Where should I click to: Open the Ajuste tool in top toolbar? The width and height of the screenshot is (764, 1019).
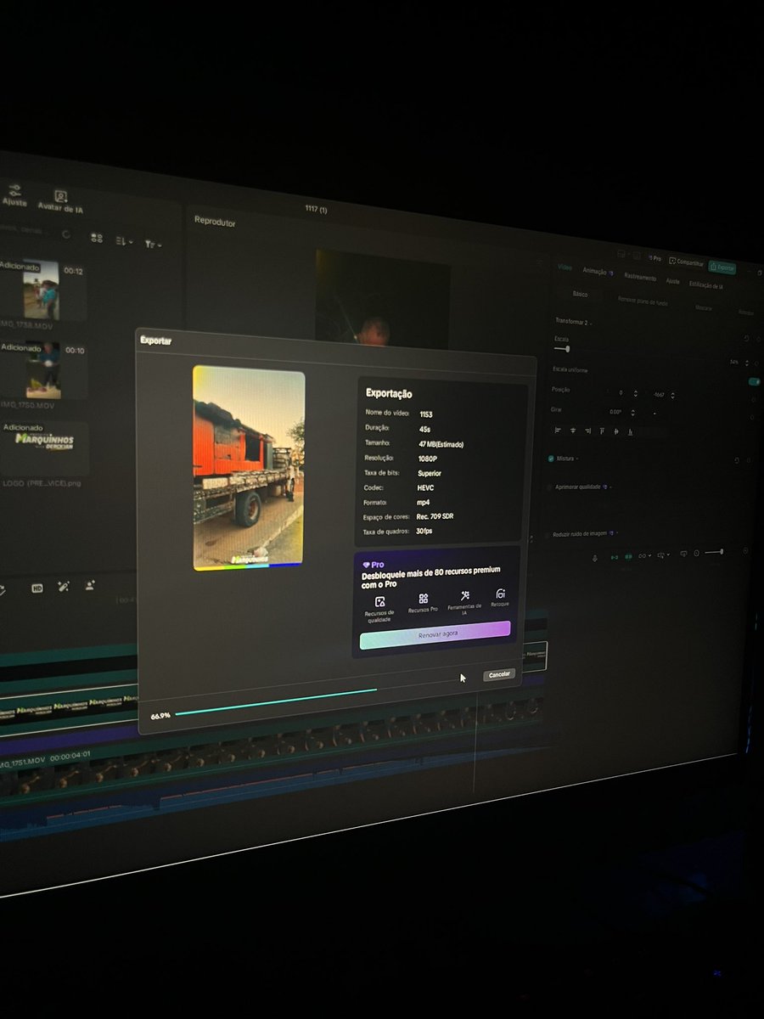(x=14, y=195)
